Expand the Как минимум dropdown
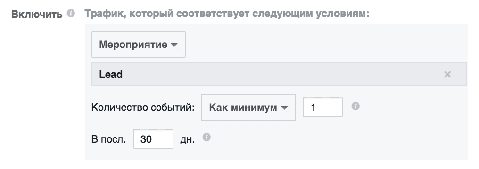The image size is (479, 169). click(248, 108)
